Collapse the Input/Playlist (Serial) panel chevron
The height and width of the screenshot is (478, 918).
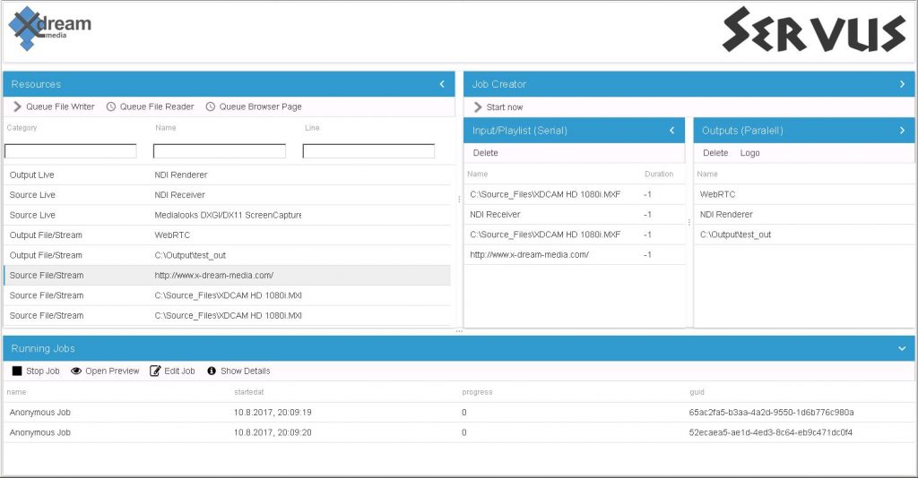672,131
